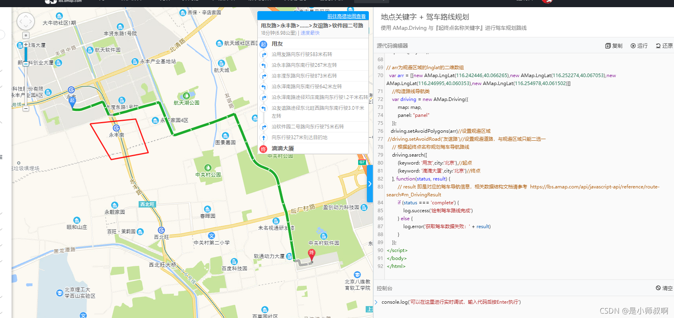
Task: Click the red end marker 终 on map
Action: pos(312,254)
